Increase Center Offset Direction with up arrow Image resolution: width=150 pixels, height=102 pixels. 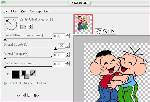(x=30, y=25)
